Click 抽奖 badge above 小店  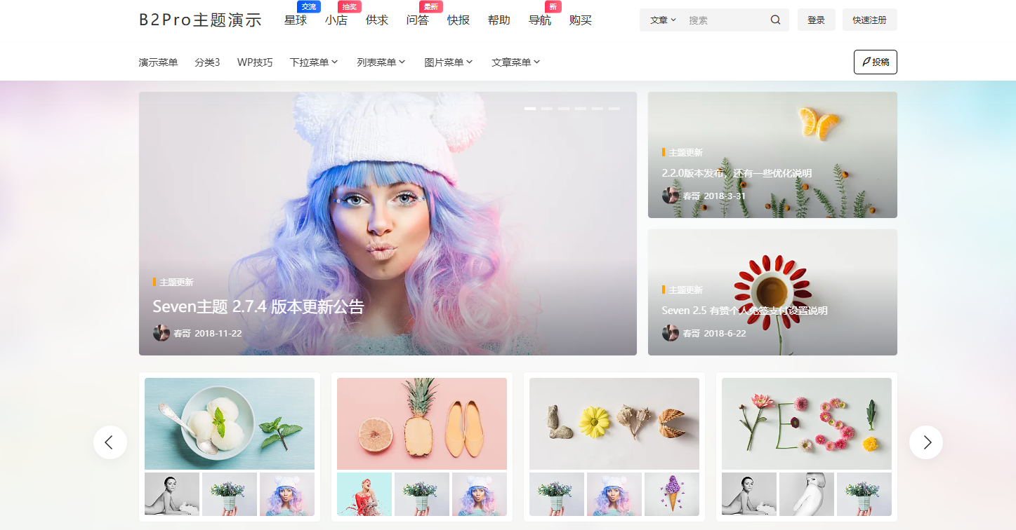(x=350, y=6)
